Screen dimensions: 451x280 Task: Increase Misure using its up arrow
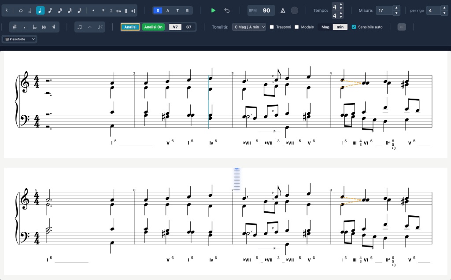396,7
